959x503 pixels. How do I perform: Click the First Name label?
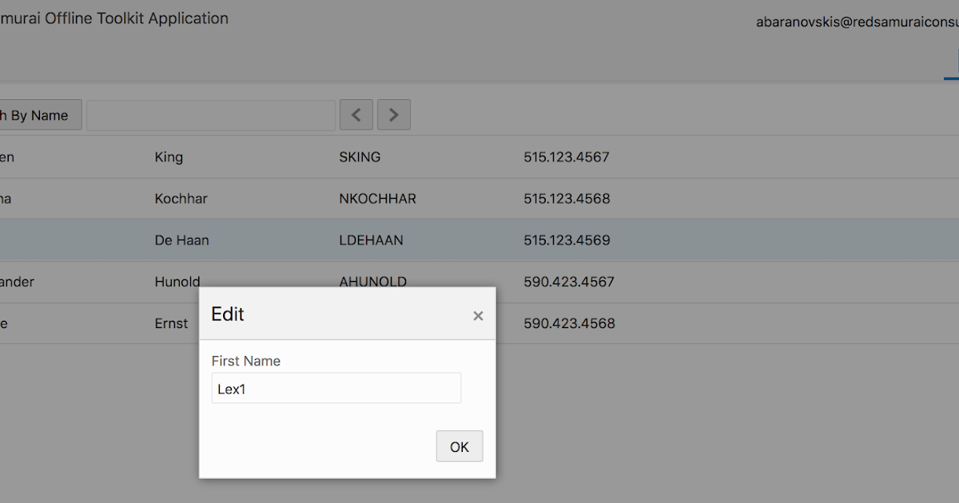(245, 361)
